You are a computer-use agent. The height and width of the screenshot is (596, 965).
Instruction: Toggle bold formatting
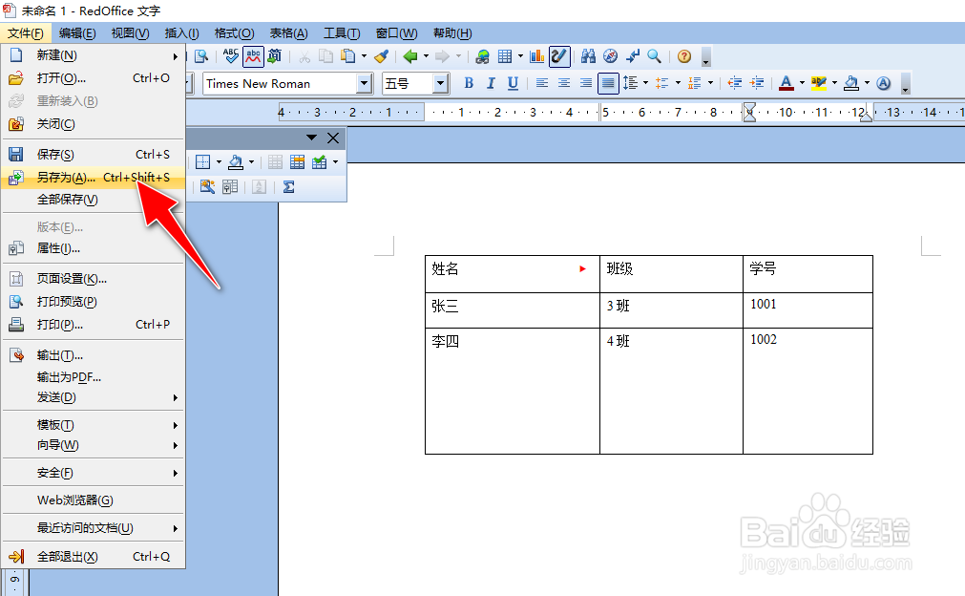468,83
